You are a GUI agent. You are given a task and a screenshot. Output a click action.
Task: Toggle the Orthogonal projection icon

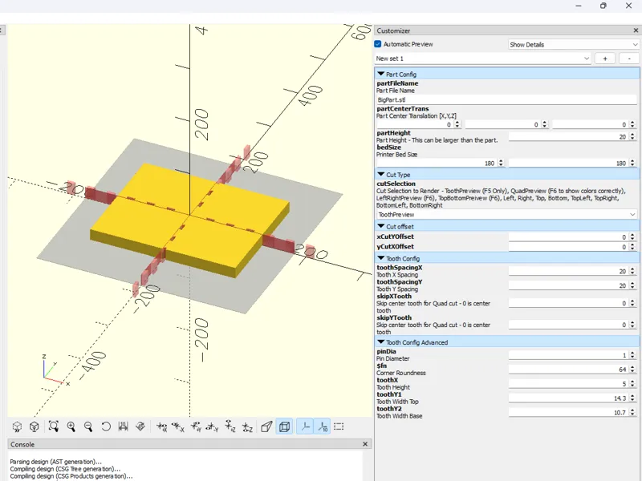coord(284,426)
